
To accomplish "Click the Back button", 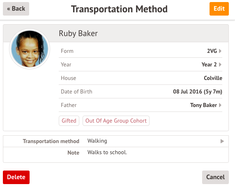I will (x=16, y=9).
